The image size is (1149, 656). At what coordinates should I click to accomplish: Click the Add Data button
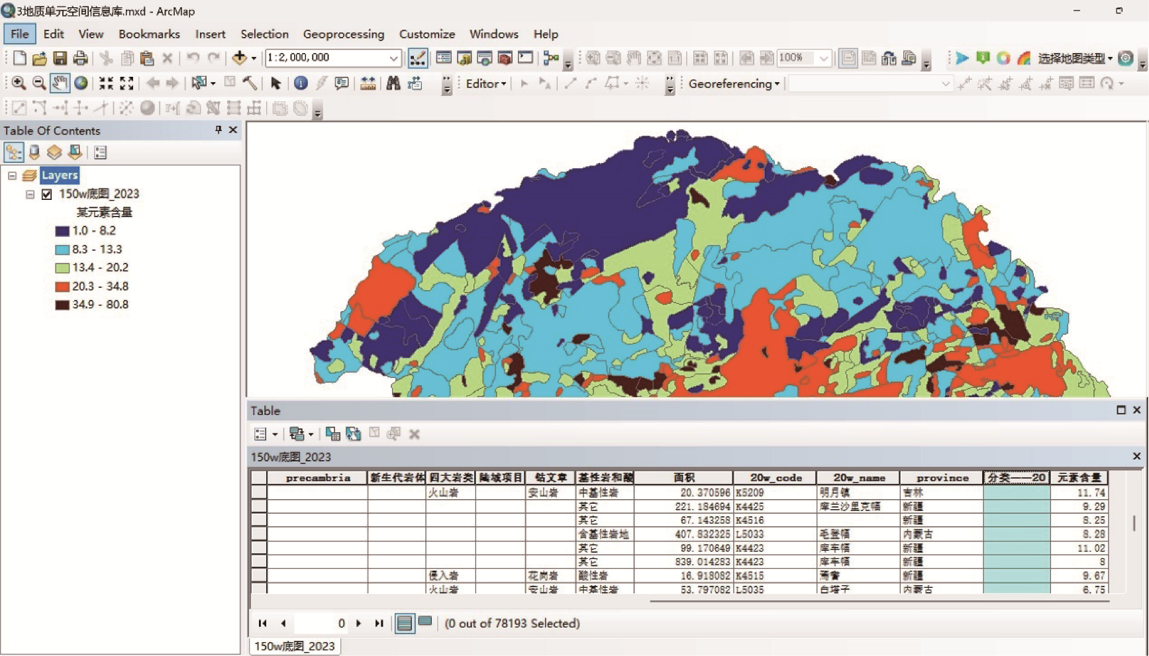(x=240, y=58)
